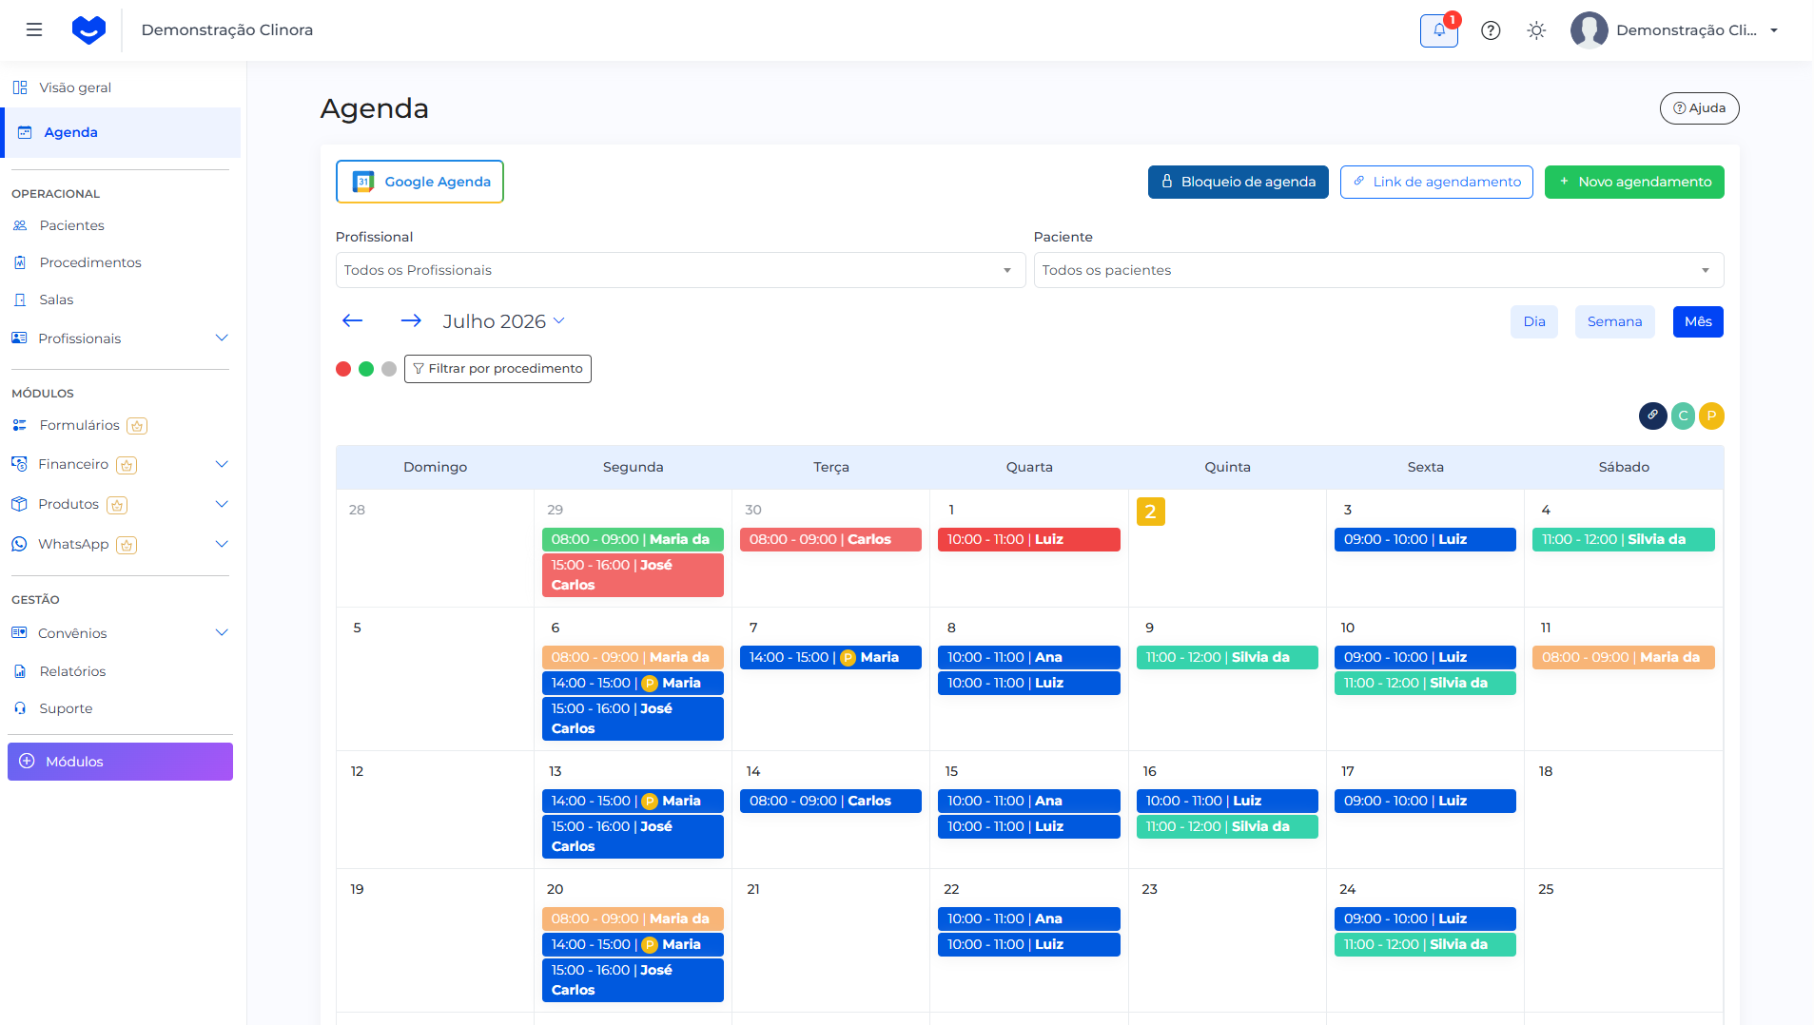This screenshot has height=1025, width=1814.
Task: Click the Financeiro sidebar icon
Action: (x=19, y=464)
